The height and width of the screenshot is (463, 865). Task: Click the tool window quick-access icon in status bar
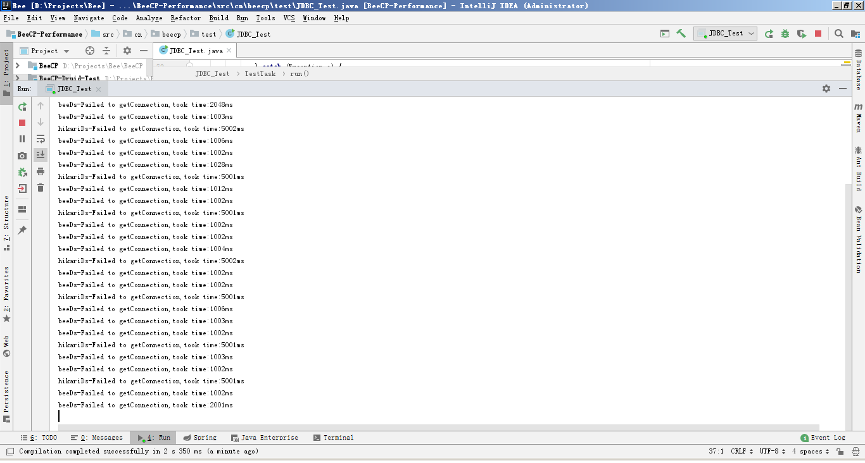point(9,452)
